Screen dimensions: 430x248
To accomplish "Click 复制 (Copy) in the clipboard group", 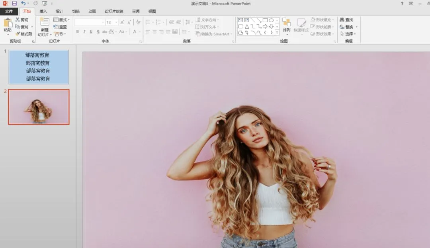I will (x=22, y=27).
